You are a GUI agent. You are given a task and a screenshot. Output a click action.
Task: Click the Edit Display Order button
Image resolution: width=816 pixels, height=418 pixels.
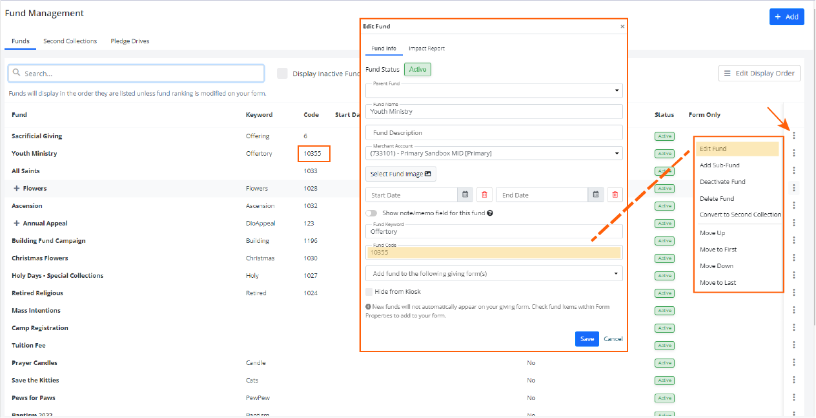coord(759,74)
